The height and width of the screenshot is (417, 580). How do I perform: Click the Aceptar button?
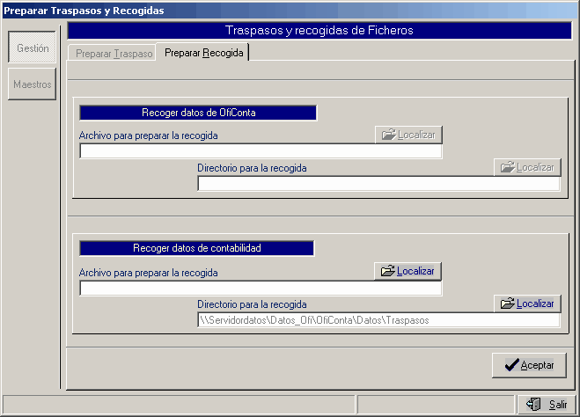(x=529, y=365)
